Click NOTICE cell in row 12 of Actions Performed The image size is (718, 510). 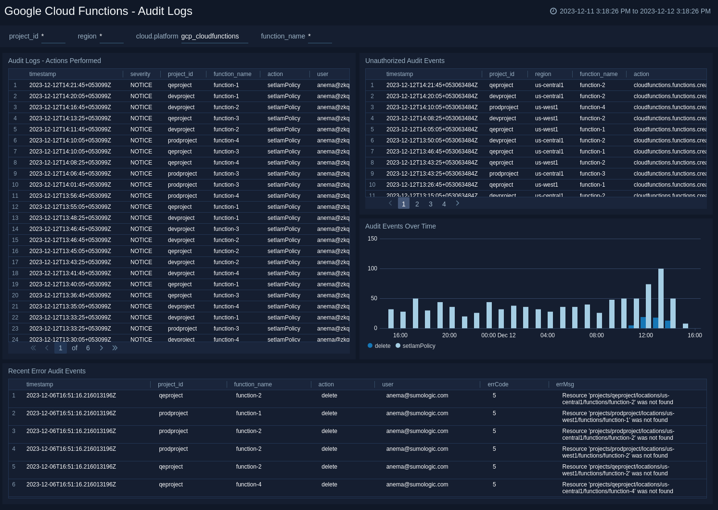141,207
